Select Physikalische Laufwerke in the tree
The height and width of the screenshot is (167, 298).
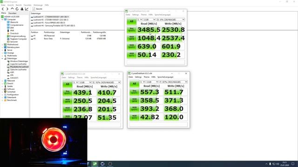[x=19, y=67]
